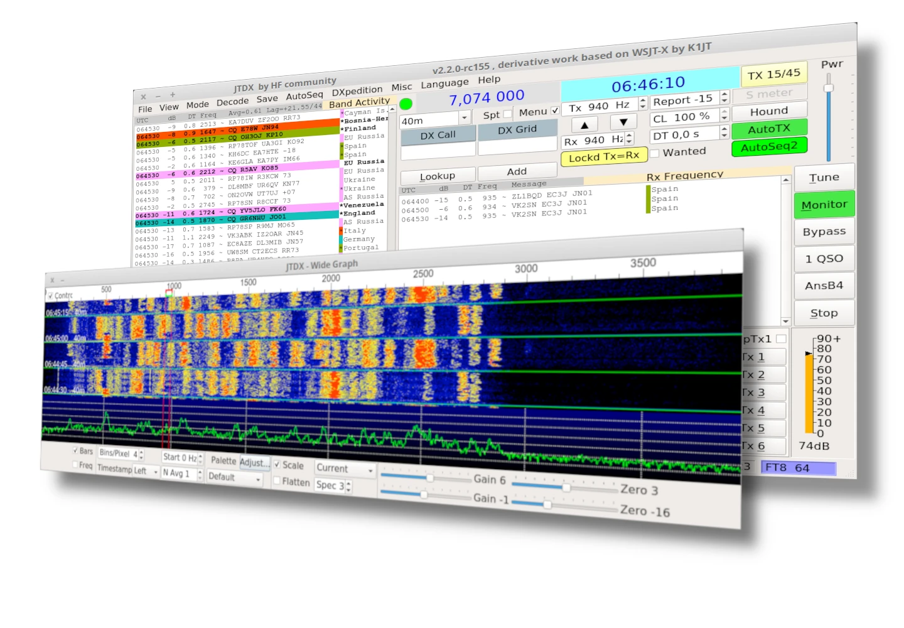This screenshot has height=628, width=904.
Task: Click the Pwr slider
Action: [829, 88]
